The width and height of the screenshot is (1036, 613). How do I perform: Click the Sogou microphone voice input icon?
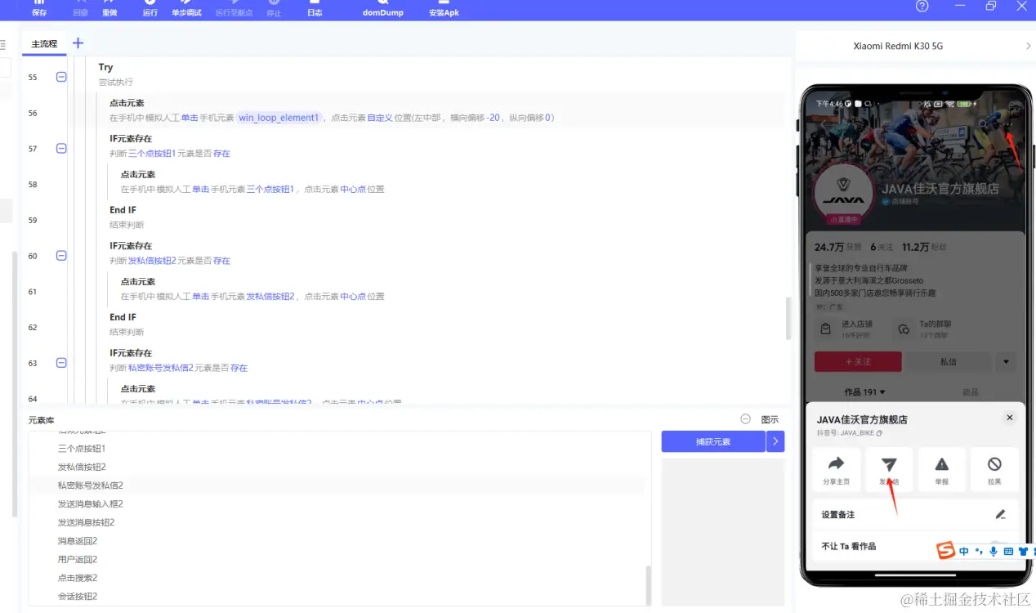coord(994,552)
